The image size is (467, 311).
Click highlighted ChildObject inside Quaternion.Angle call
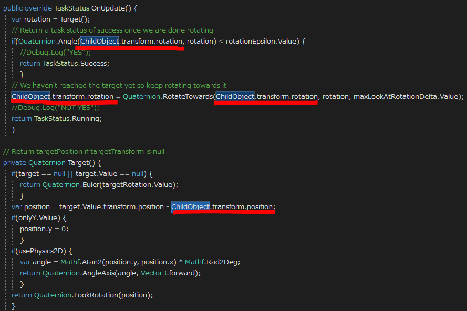pyautogui.click(x=99, y=41)
